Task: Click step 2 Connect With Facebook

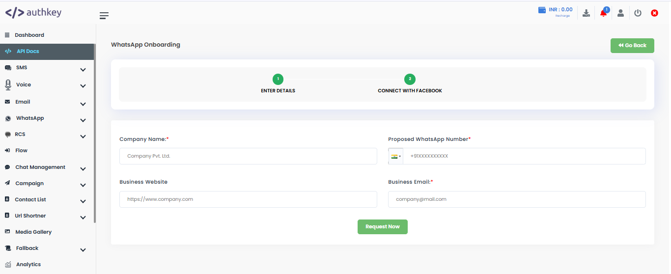Action: tap(410, 80)
